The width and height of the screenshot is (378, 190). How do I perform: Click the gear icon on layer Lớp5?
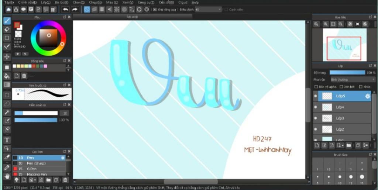(x=367, y=96)
